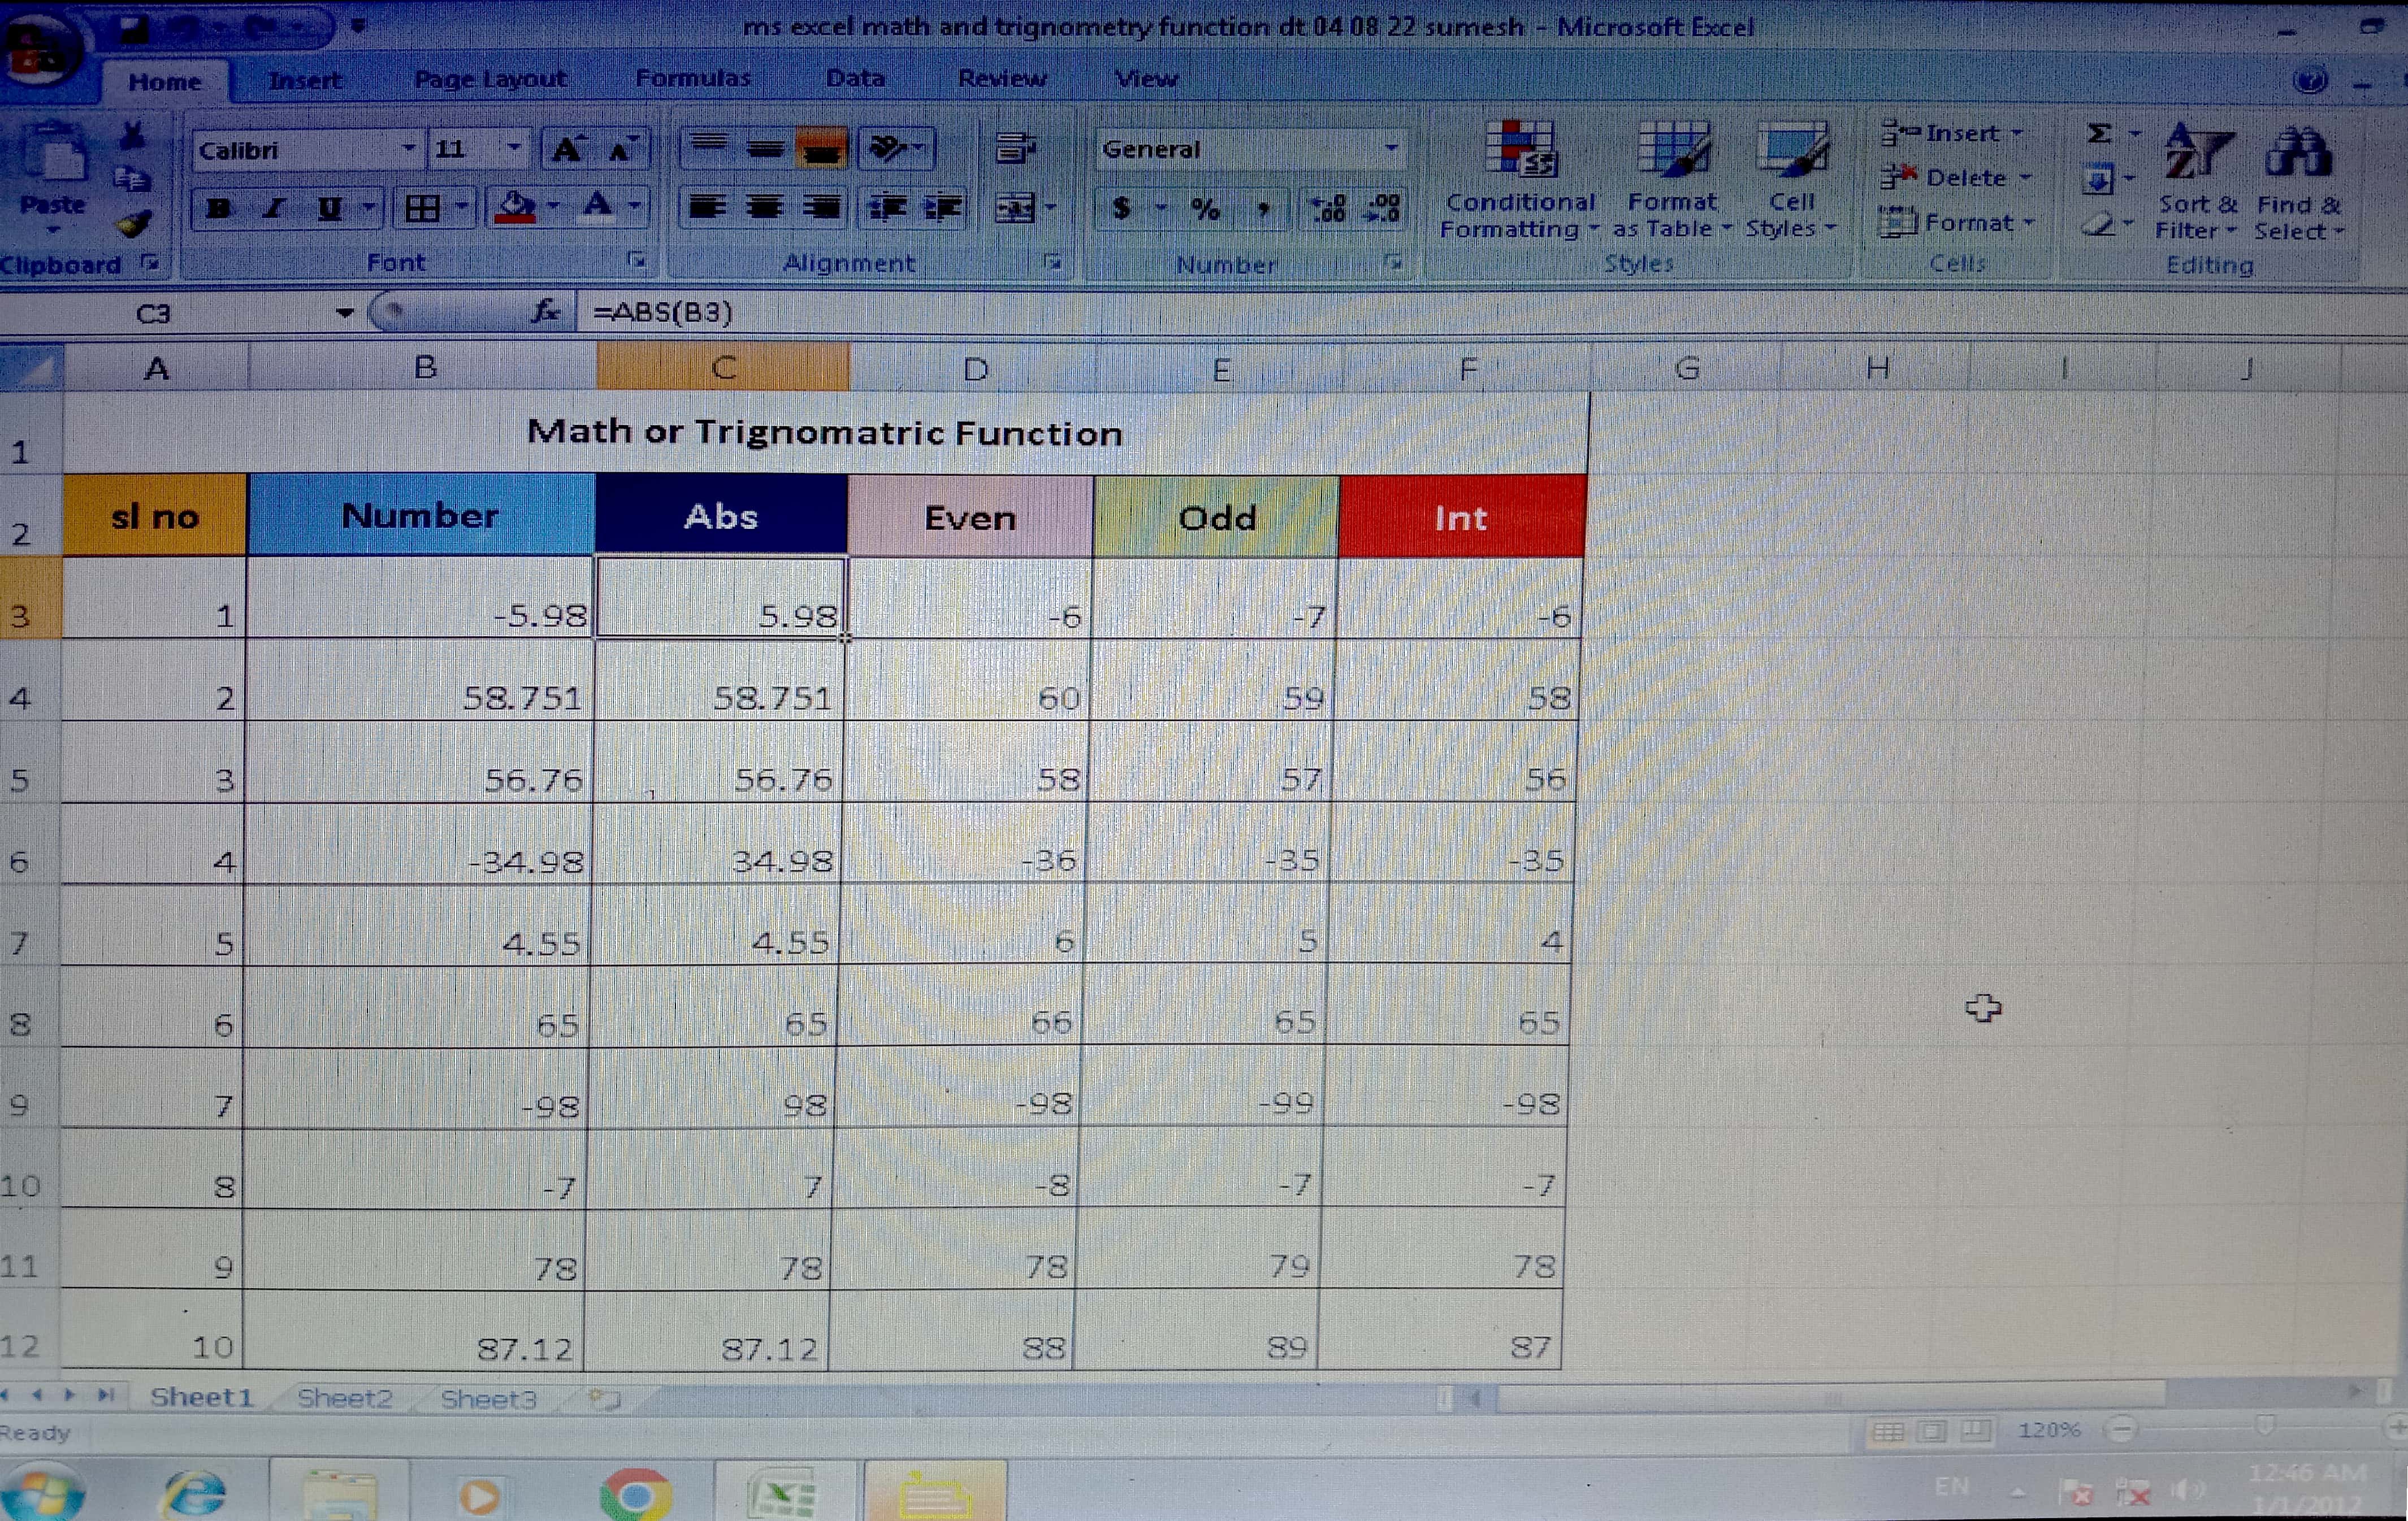
Task: Toggle Bold formatting
Action: pyautogui.click(x=219, y=208)
